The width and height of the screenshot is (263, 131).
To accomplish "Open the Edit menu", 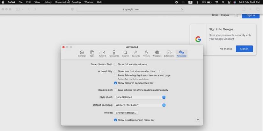I will [x=28, y=2].
